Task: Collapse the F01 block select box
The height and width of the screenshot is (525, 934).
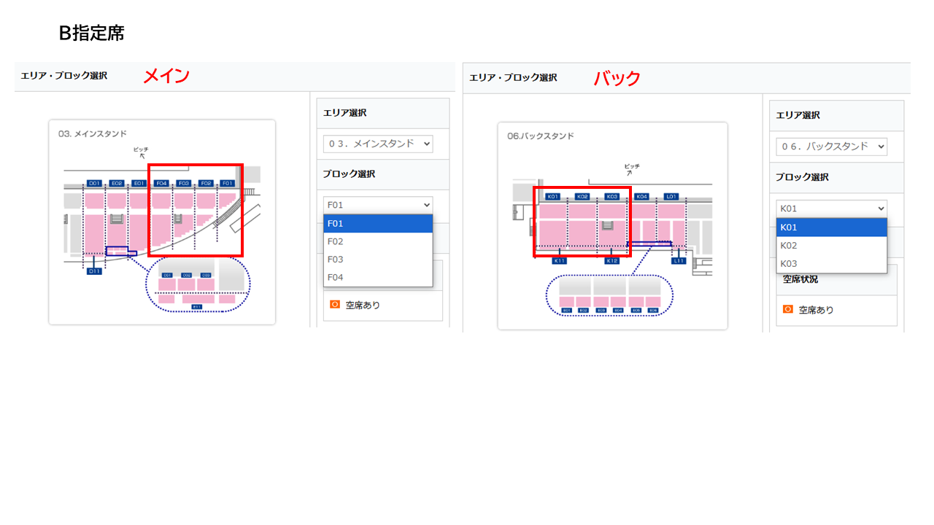Action: [x=377, y=205]
